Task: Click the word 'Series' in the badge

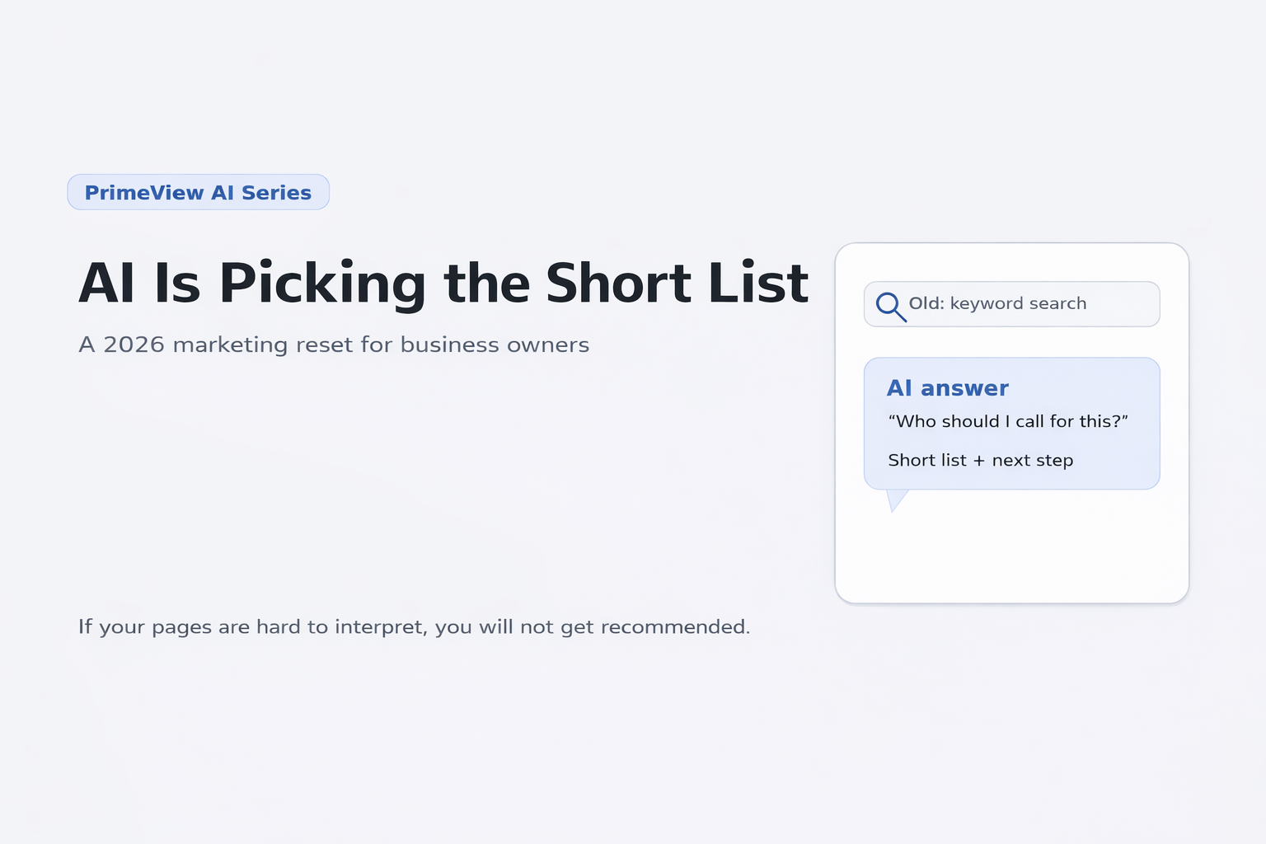Action: click(276, 193)
